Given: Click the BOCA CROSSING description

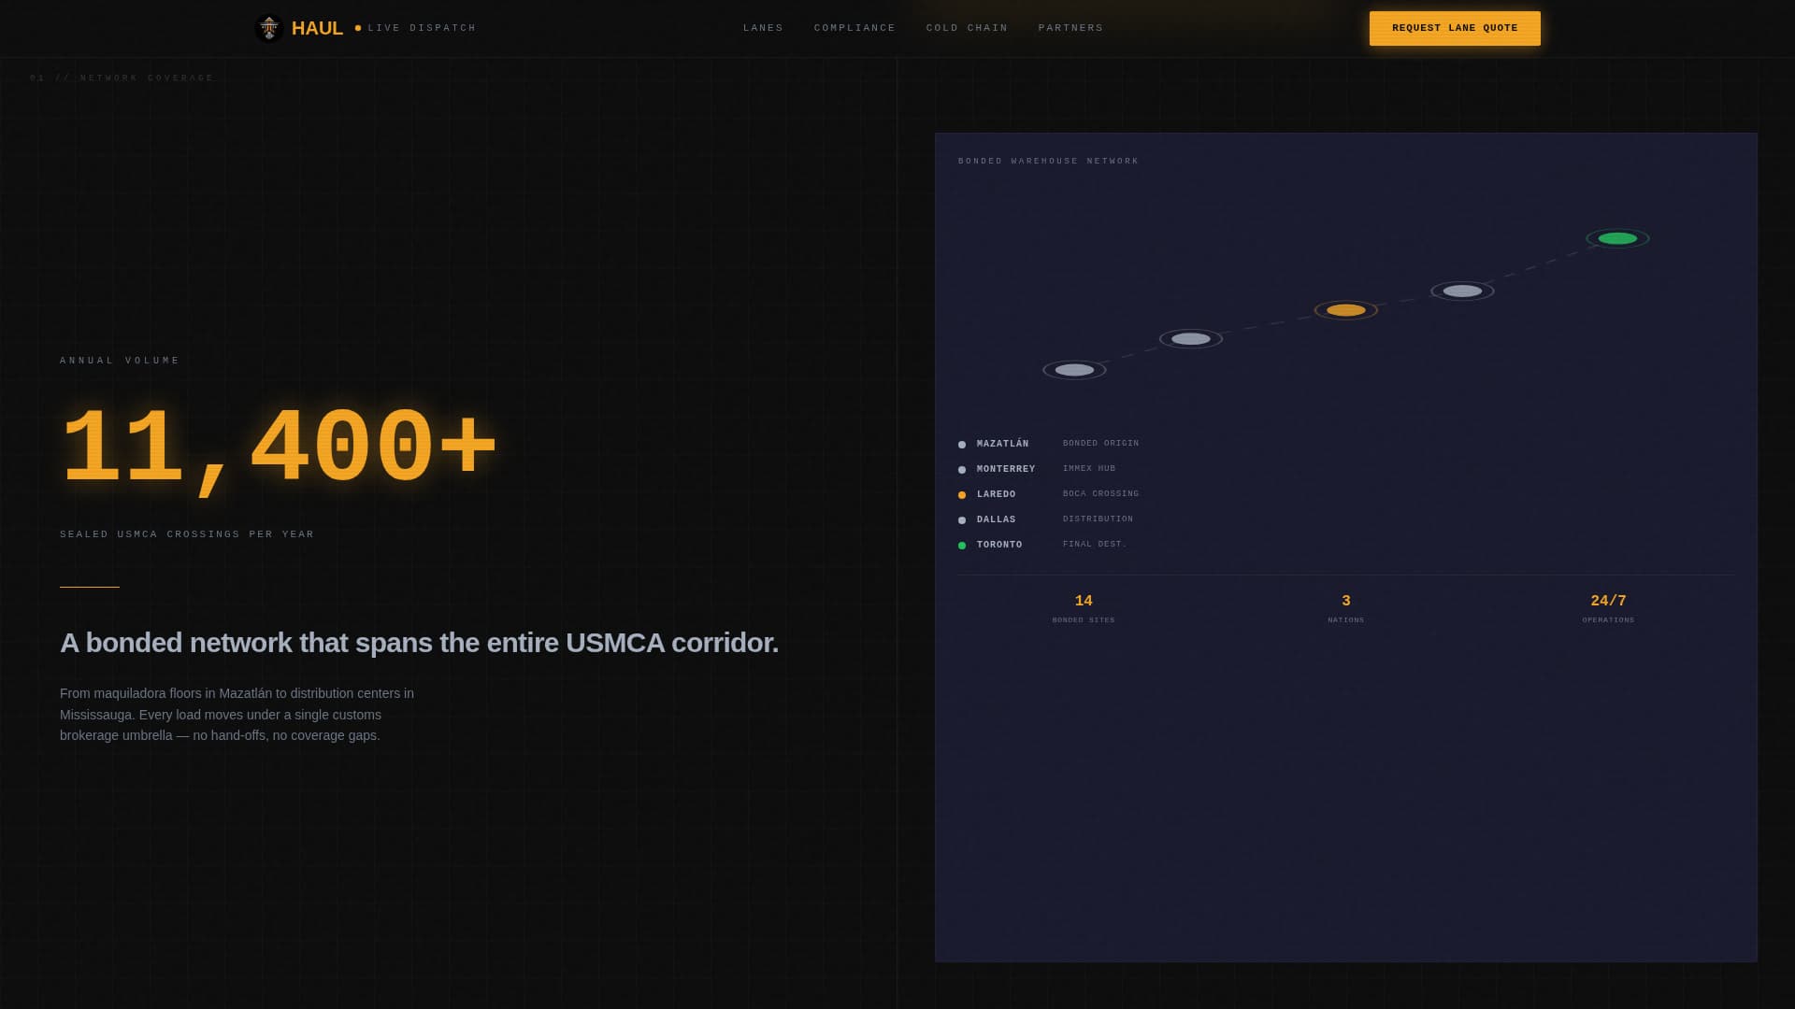Looking at the screenshot, I should 1100,494.
